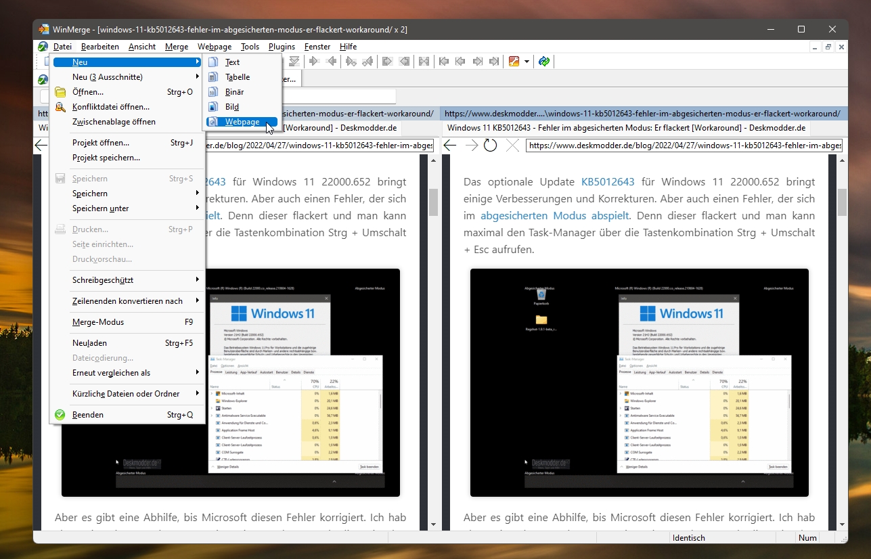Click the Copy All to Left icon
Image resolution: width=871 pixels, height=559 pixels.
[x=404, y=62]
